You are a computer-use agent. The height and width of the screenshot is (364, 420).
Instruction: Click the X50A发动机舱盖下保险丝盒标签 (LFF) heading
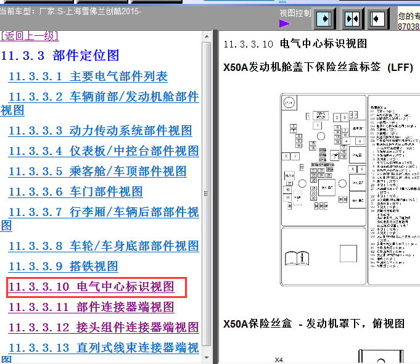point(318,67)
